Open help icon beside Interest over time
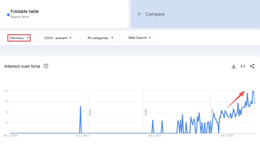 (46, 66)
